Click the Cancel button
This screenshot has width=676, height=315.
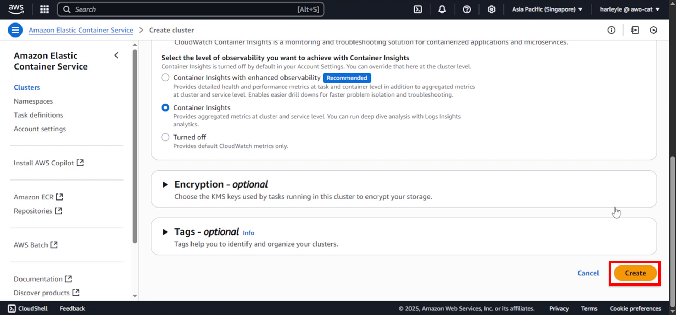(x=588, y=273)
